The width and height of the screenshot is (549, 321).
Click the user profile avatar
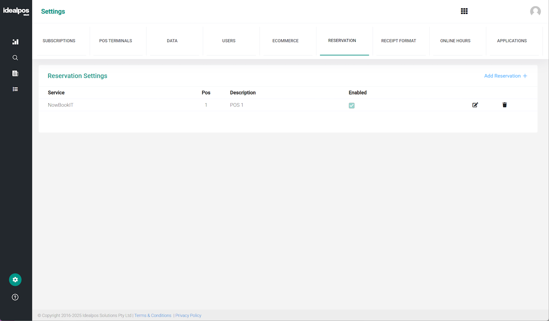(535, 11)
